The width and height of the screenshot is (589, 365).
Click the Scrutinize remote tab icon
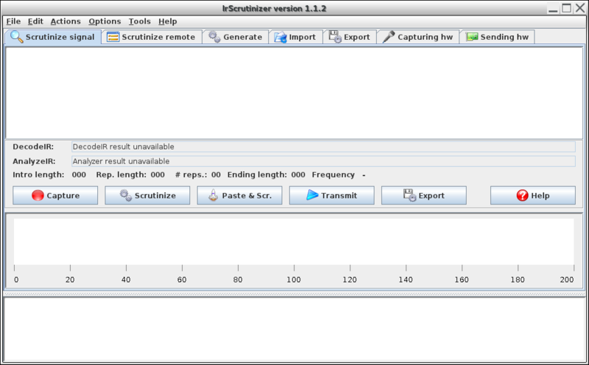(113, 37)
